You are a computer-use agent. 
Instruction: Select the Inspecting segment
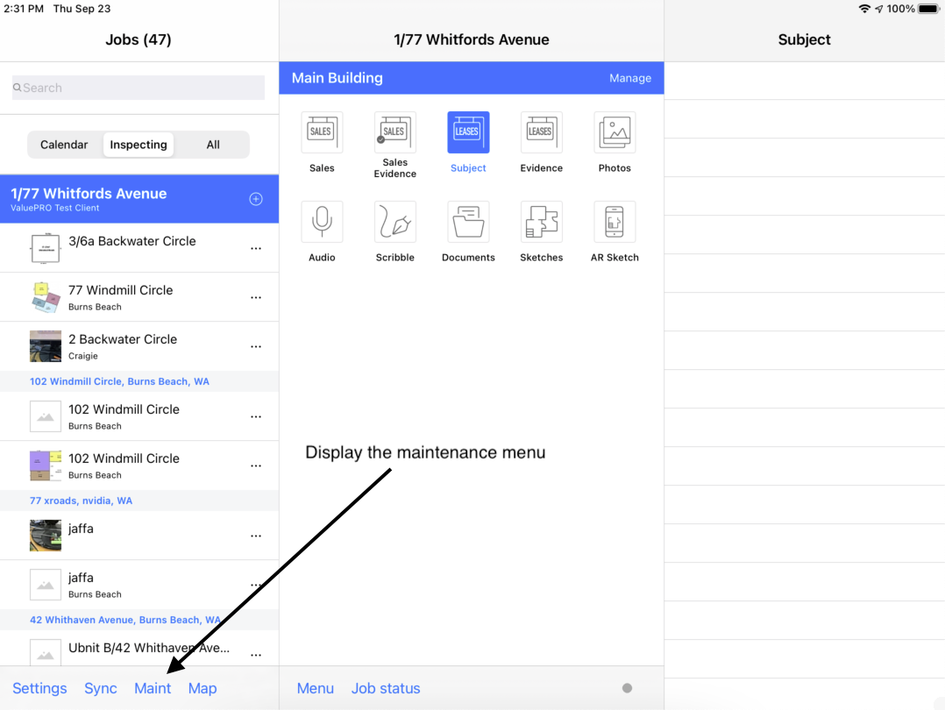139,145
